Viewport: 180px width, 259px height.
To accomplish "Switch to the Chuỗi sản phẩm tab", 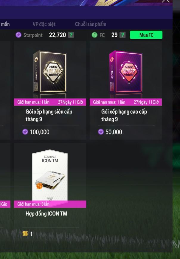I will point(91,24).
